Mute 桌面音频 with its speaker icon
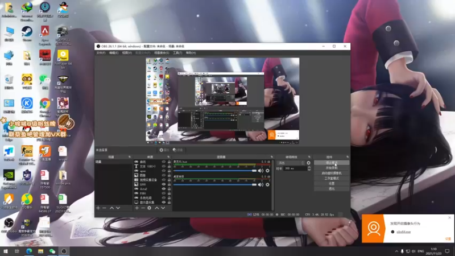This screenshot has height=256, width=455. pos(260,184)
